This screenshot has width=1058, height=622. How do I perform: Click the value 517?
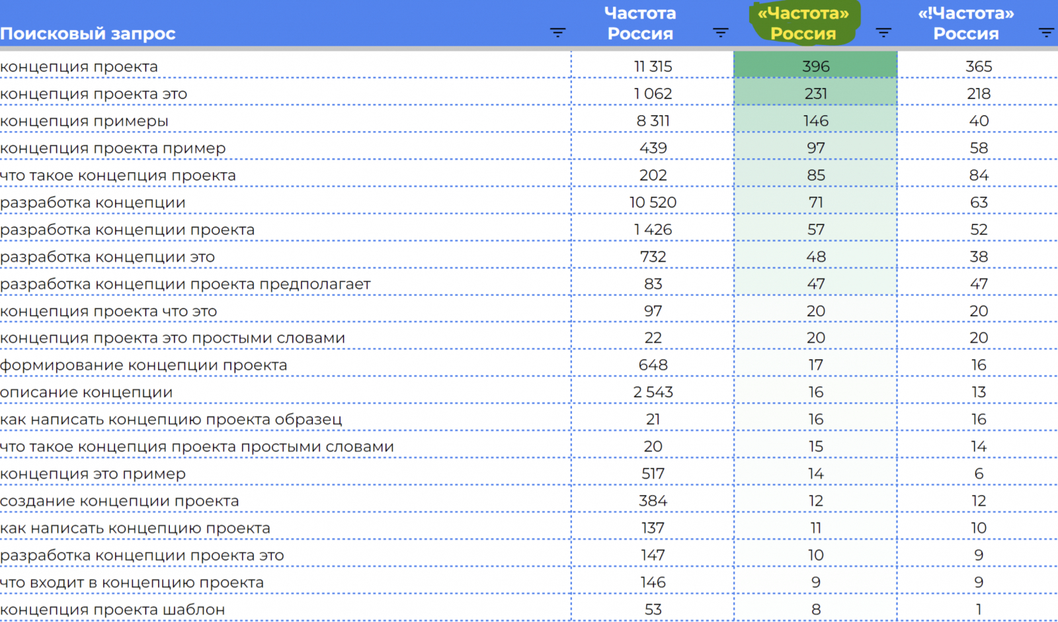(x=653, y=474)
